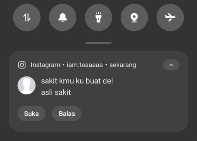197x141 pixels.
Task: Toggle the location pin quick tile
Action: point(134,18)
